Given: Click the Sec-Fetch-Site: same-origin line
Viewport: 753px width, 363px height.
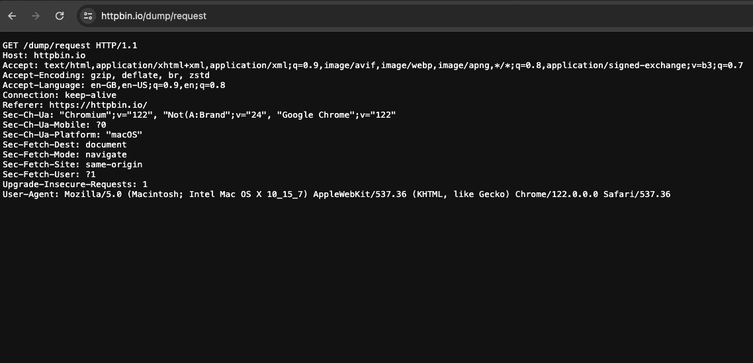Looking at the screenshot, I should 73,165.
